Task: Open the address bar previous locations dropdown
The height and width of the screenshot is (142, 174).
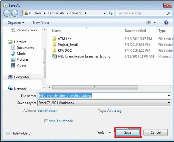Action: [x=104, y=13]
